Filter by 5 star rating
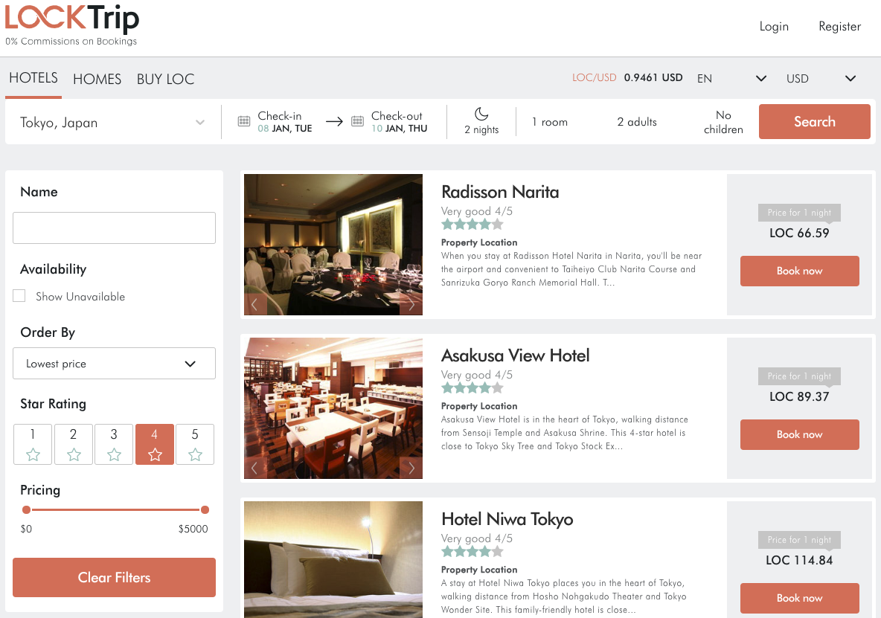This screenshot has height=618, width=881. click(x=195, y=444)
